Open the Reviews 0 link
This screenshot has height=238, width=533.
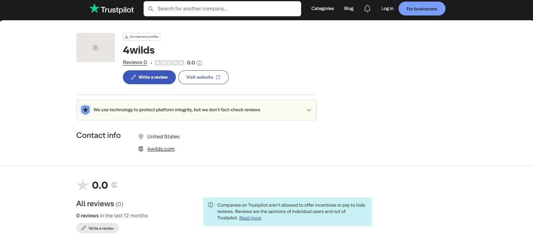click(x=135, y=62)
